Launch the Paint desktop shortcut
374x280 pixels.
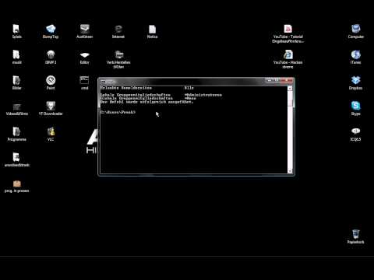point(51,82)
